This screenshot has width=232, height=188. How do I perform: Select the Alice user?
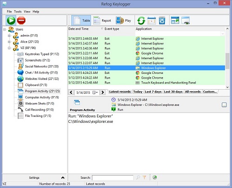click(30, 42)
